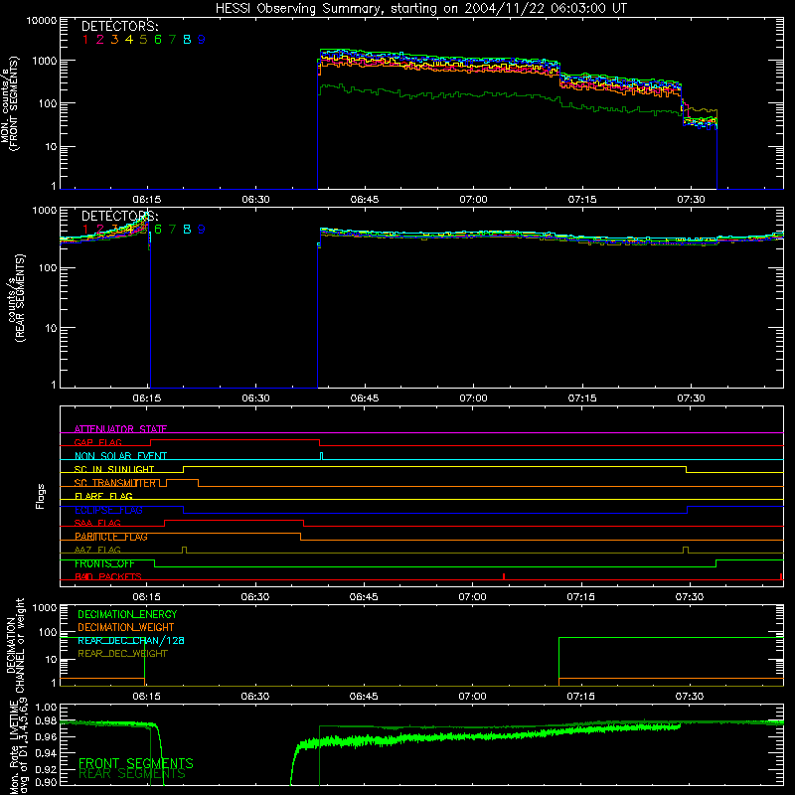The width and height of the screenshot is (795, 795).
Task: Select detector 9 in front segments legend
Action: tap(202, 40)
